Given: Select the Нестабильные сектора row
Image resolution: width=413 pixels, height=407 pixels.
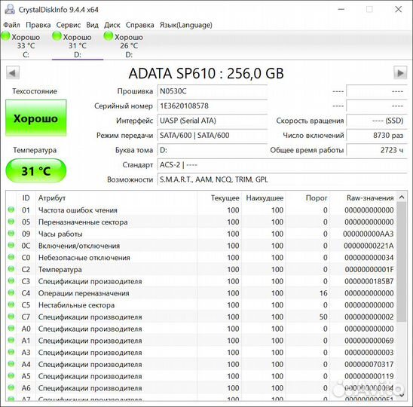Looking at the screenshot, I should click(x=201, y=304).
